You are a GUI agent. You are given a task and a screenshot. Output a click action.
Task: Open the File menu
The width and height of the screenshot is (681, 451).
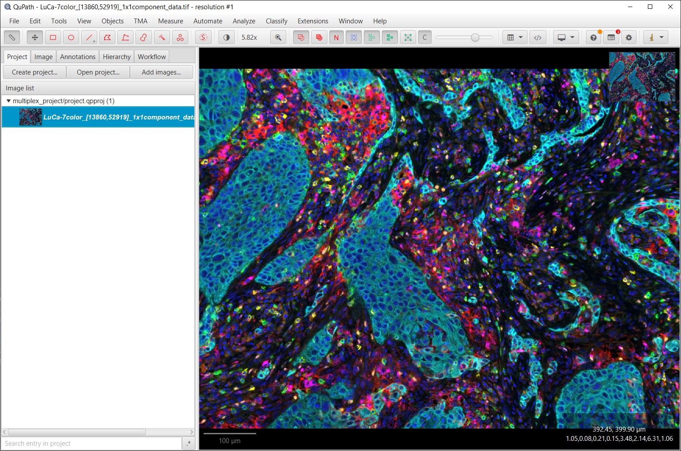click(x=14, y=21)
